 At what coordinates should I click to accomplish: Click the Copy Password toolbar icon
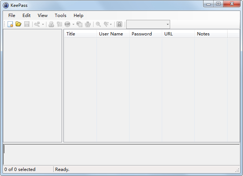(x=59, y=24)
